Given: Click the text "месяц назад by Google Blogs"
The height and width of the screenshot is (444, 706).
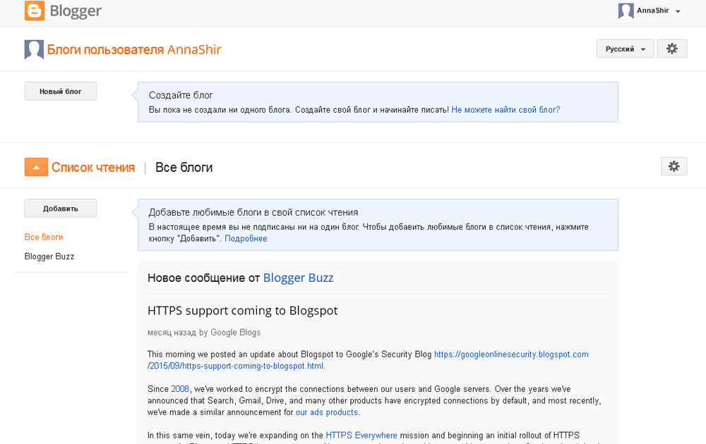Looking at the screenshot, I should [204, 333].
